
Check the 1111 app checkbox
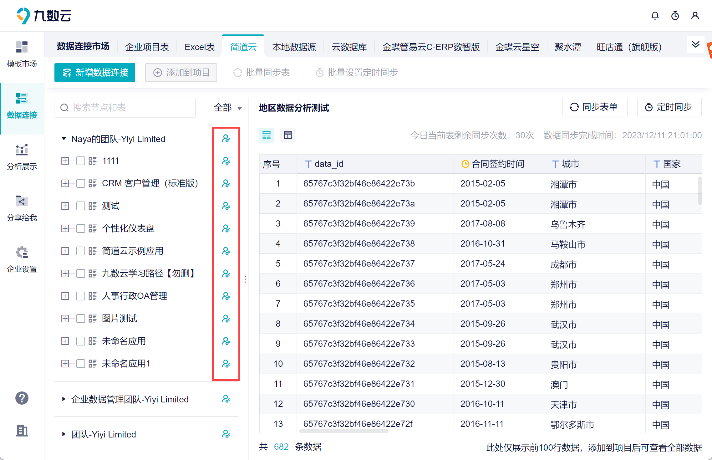coord(81,161)
